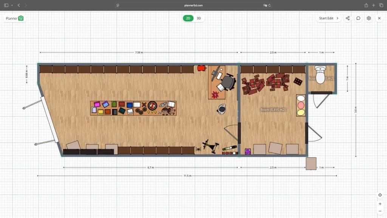The height and width of the screenshot is (218, 387).
Task: Zoom out with the minus icon
Action: (380, 211)
